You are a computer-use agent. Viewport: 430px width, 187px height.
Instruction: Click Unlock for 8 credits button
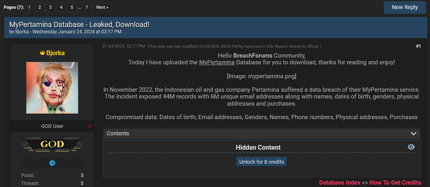click(x=261, y=162)
